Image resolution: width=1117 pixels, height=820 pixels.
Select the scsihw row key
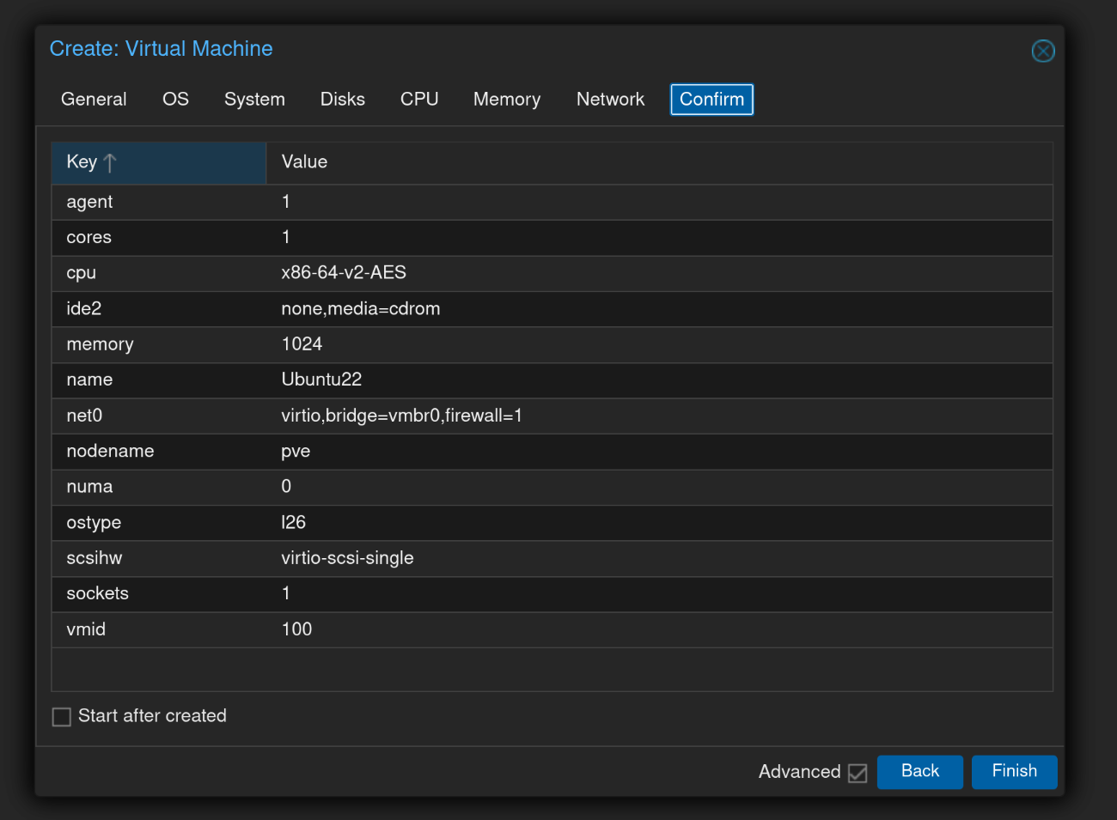[94, 558]
